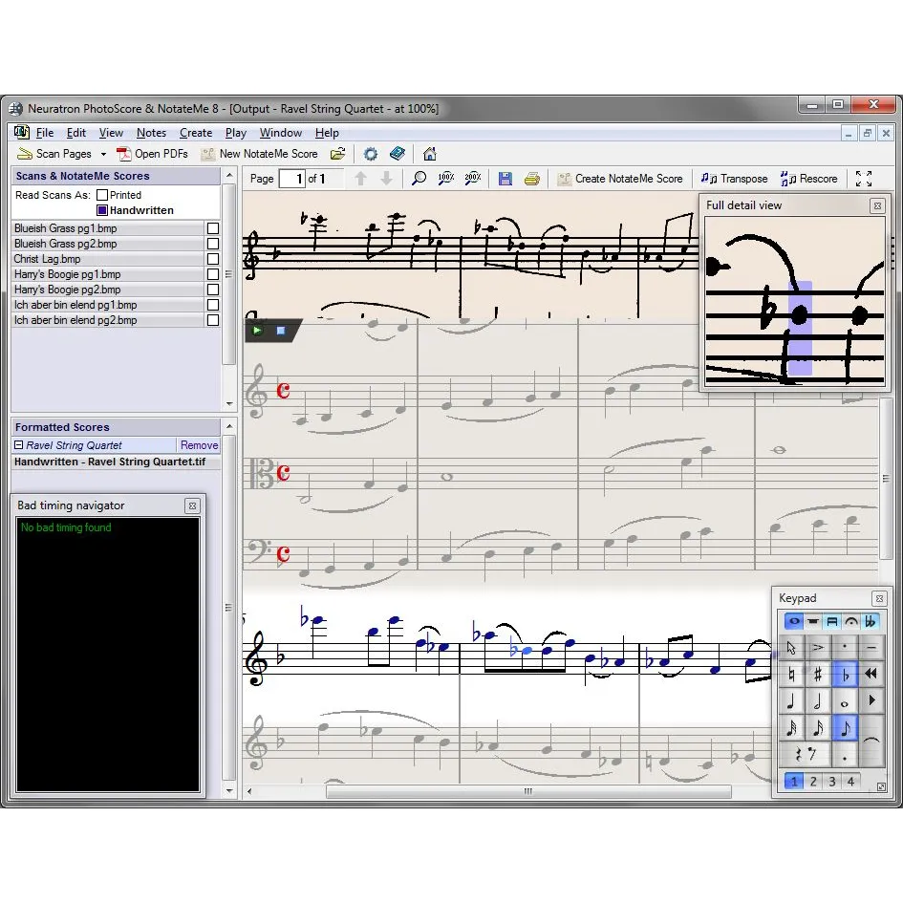This screenshot has width=903, height=903.
Task: Click New NotateMe Score button
Action: point(259,154)
